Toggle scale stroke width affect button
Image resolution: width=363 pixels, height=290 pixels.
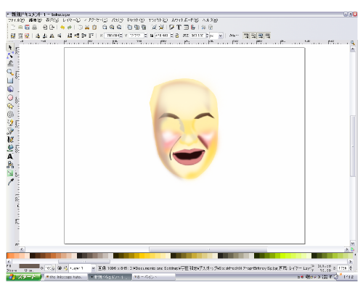[246, 36]
